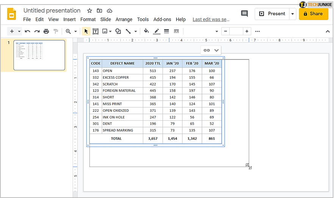Hide the menus with the collapse arrow
Viewport: 335px width, 198px height.
tap(328, 31)
